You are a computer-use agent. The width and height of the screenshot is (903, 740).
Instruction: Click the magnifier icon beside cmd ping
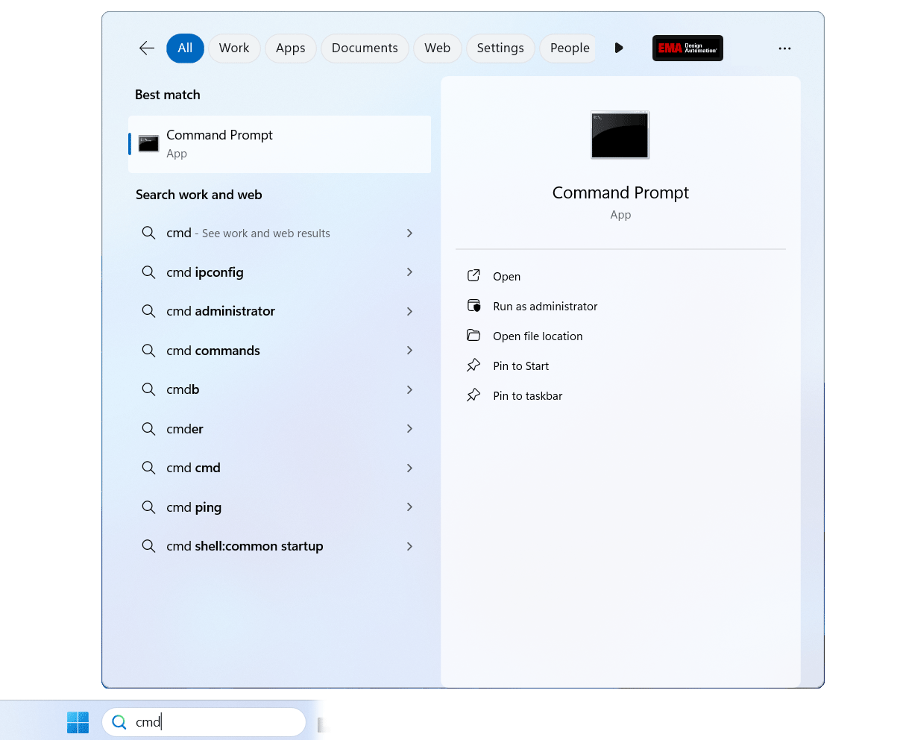click(149, 507)
